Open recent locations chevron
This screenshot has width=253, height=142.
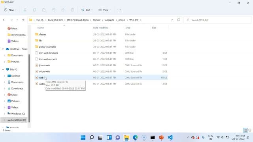(x=17, y=20)
